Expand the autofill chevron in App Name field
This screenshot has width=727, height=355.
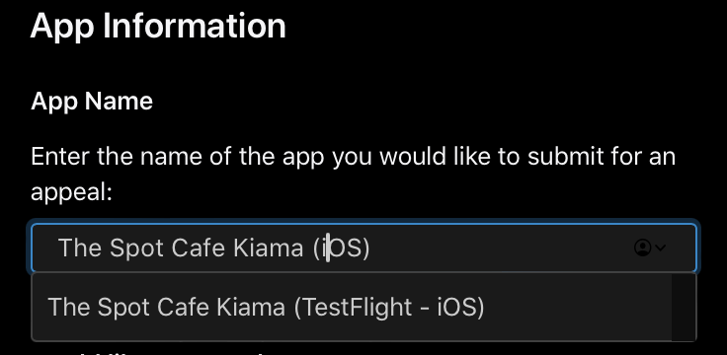click(661, 248)
